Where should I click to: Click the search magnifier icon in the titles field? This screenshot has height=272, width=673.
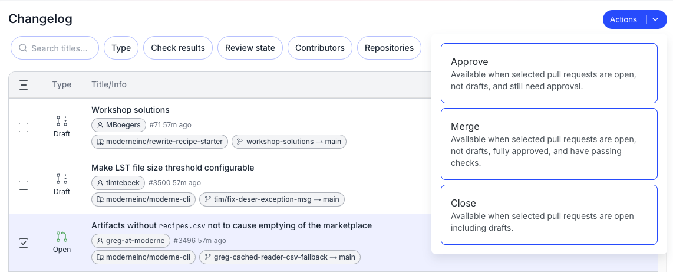coord(23,48)
